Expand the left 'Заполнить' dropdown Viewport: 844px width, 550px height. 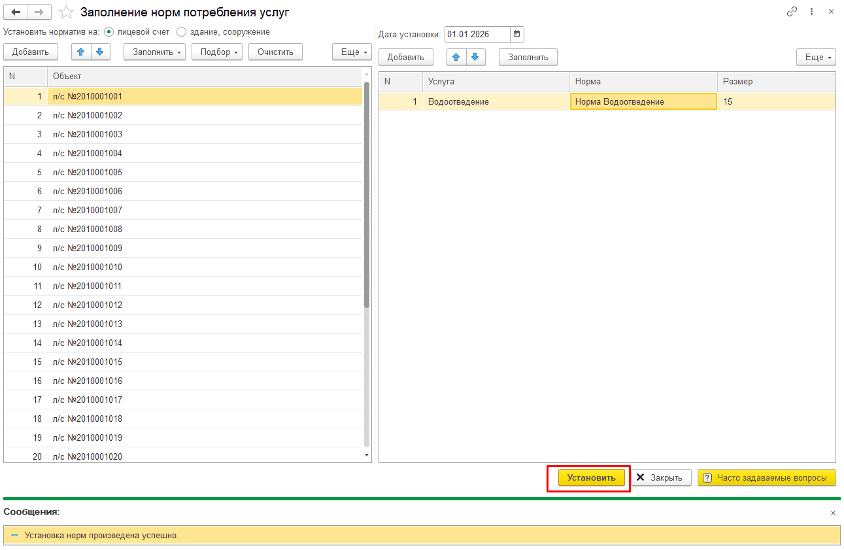(154, 52)
